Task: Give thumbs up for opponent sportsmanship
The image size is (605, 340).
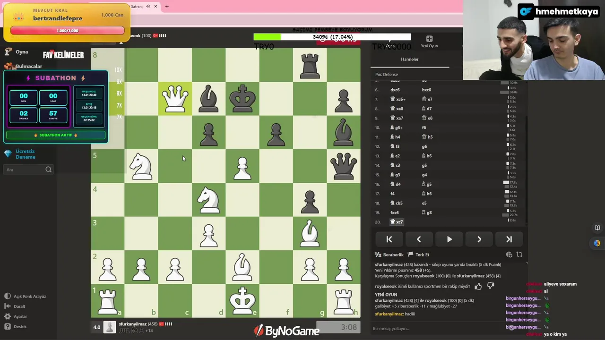Action: coord(478,286)
